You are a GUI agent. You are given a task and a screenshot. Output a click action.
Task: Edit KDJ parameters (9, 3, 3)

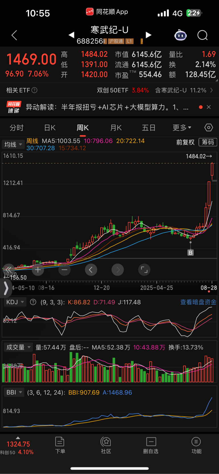(52, 302)
